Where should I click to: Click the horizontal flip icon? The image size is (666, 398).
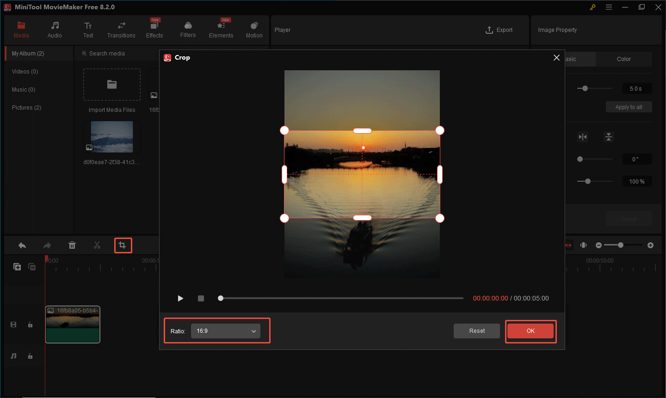point(583,137)
